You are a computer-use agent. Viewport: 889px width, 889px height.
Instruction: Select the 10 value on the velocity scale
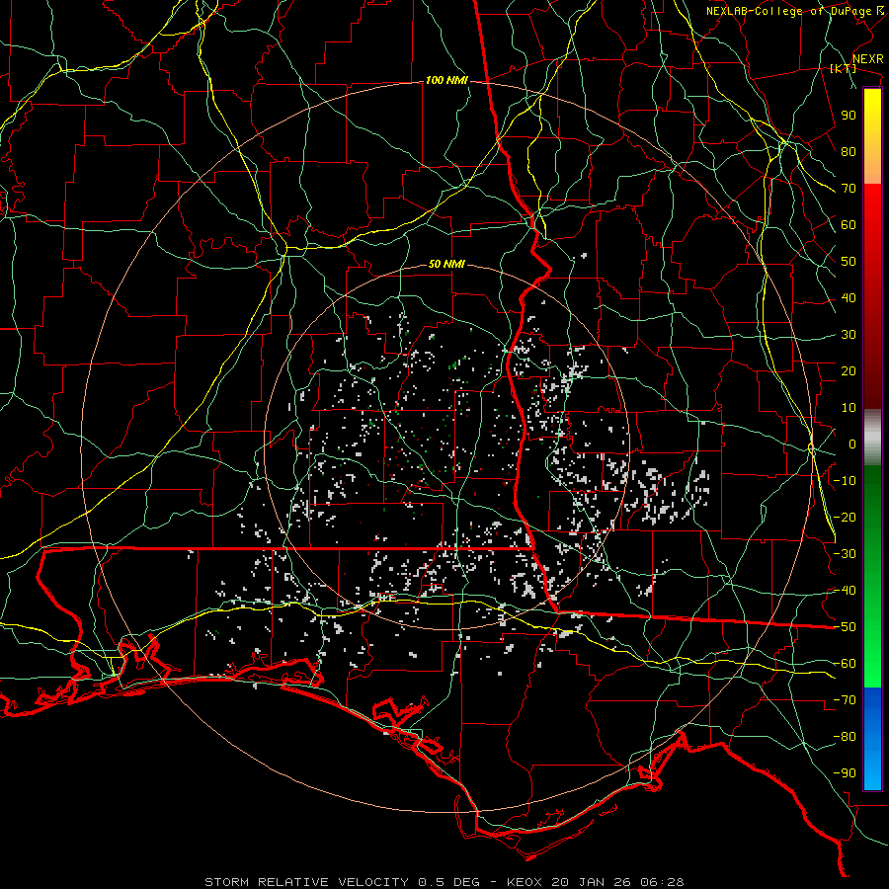tap(849, 408)
